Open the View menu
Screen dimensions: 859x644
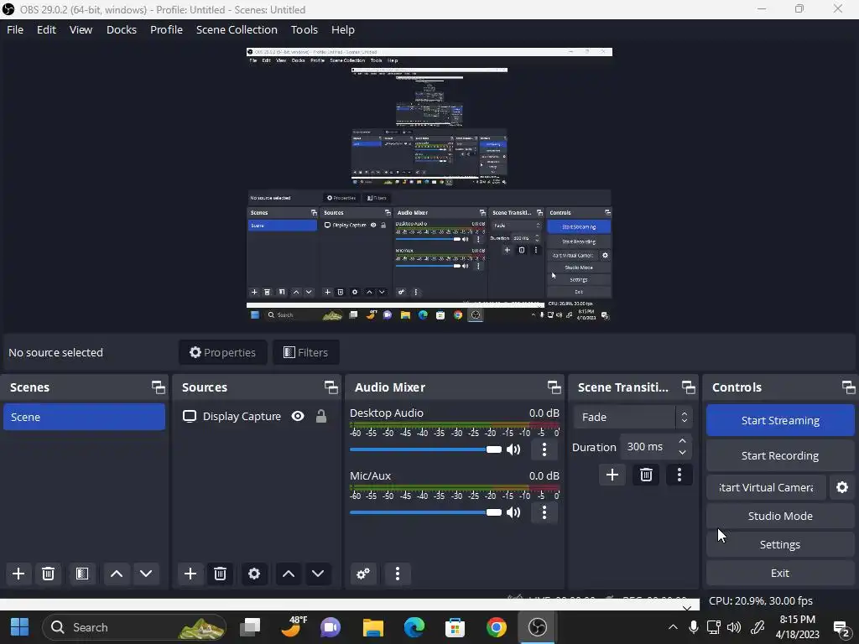click(x=81, y=29)
